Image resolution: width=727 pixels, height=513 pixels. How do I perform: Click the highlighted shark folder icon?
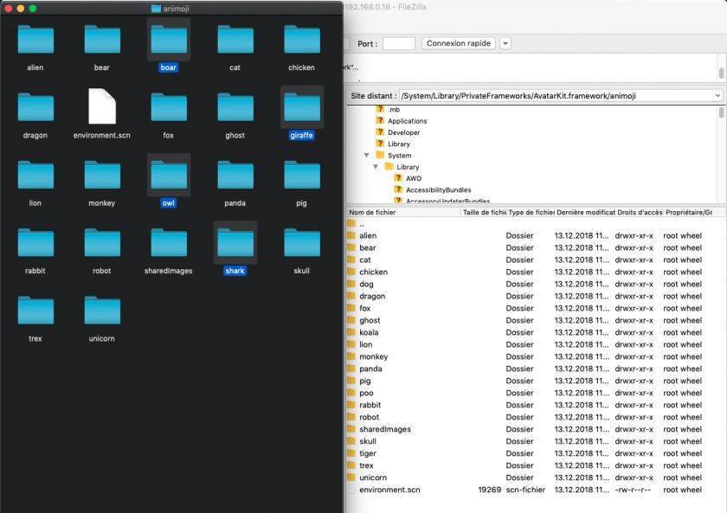click(235, 243)
